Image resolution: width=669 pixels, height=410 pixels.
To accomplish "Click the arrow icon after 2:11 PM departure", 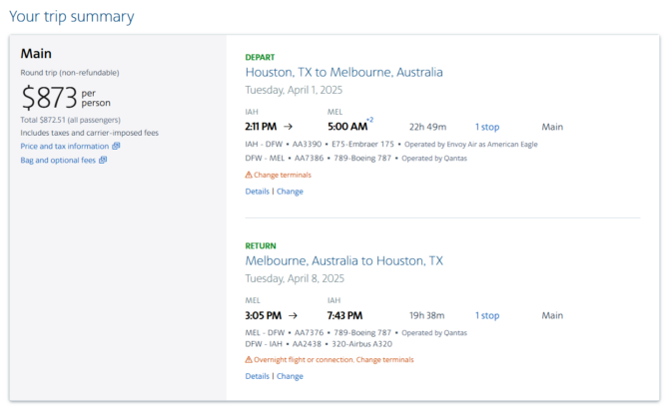I will [289, 127].
